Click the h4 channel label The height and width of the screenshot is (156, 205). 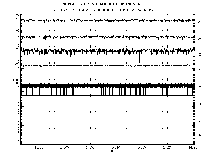point(199,121)
